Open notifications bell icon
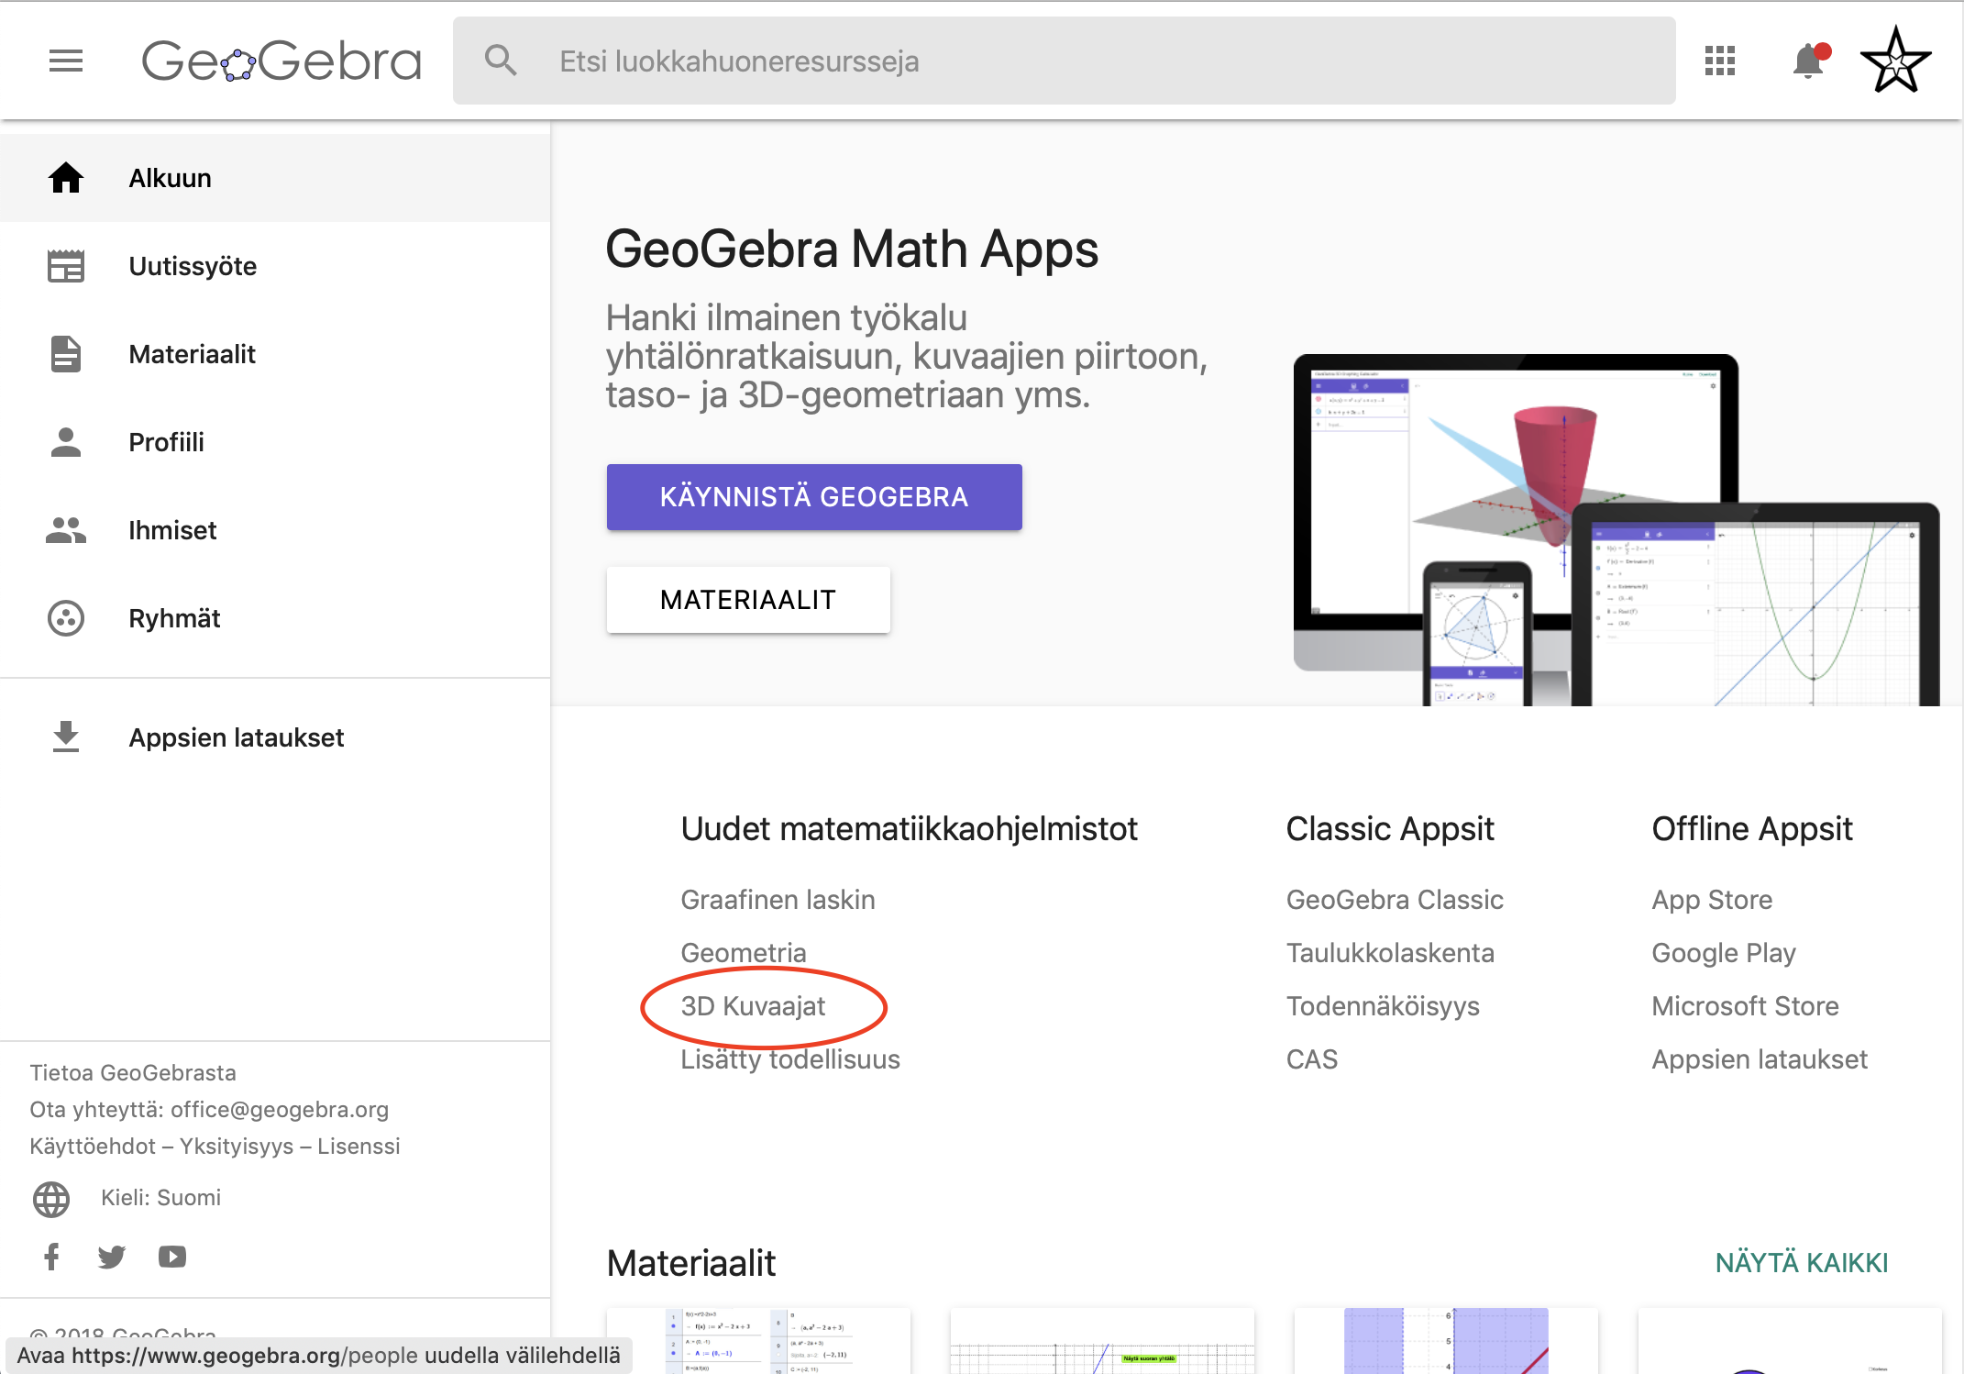 tap(1808, 61)
